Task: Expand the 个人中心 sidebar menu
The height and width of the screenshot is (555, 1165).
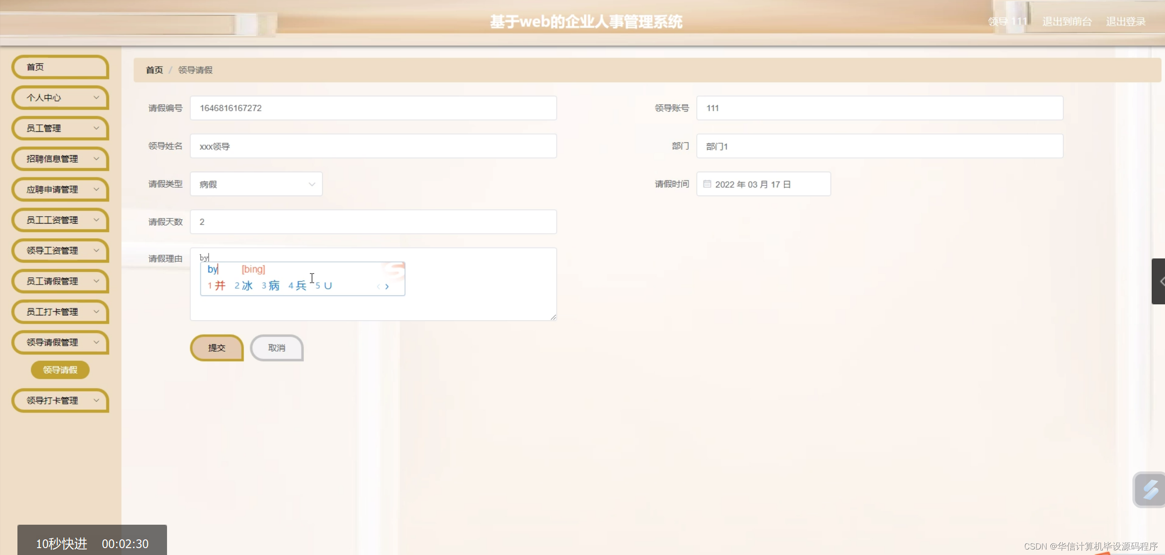Action: (60, 97)
